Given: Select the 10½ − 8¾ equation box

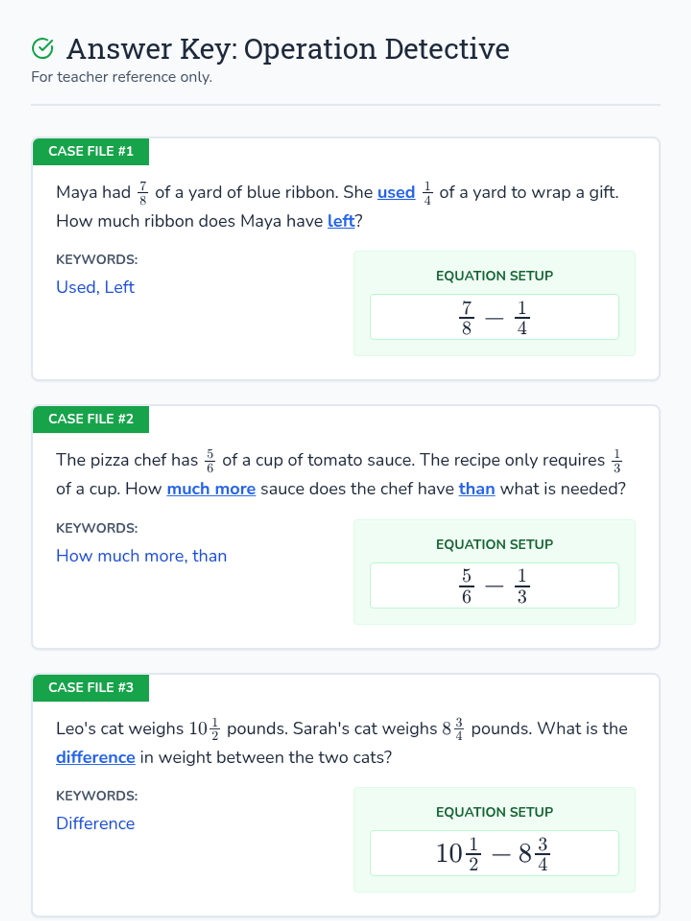Looking at the screenshot, I should [x=494, y=853].
